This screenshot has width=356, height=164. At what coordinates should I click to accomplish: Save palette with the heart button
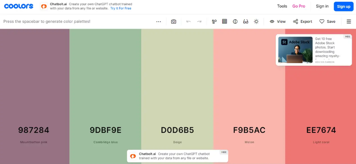(x=327, y=22)
